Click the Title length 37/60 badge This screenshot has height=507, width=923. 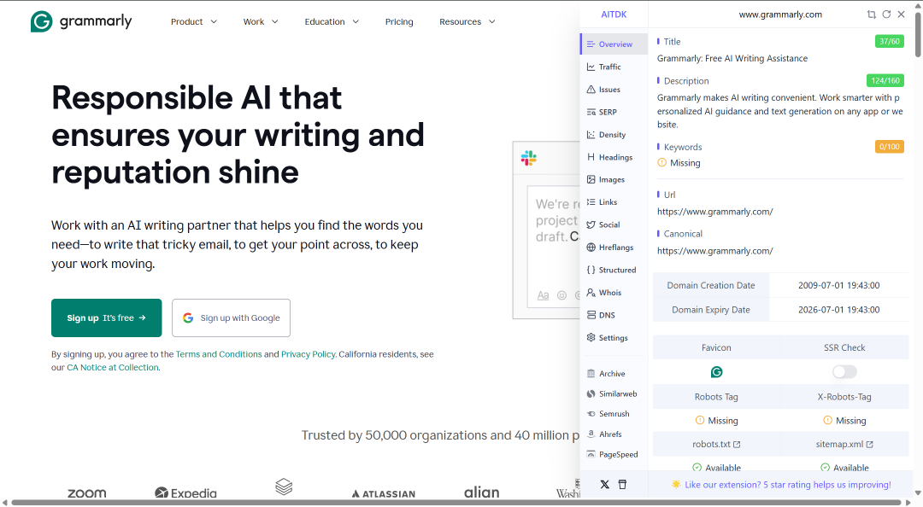(x=890, y=41)
